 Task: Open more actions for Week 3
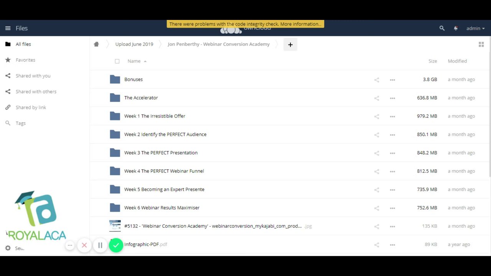tap(392, 153)
